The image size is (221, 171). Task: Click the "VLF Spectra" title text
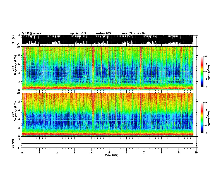point(32,34)
